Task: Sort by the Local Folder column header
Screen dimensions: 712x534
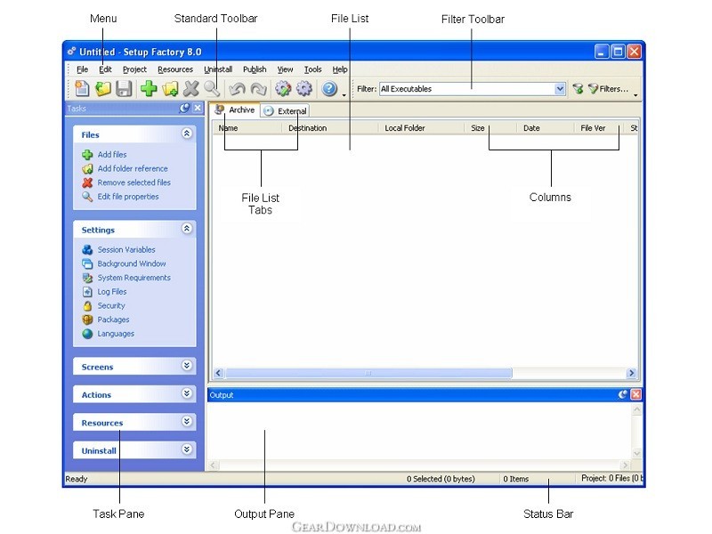Action: pyautogui.click(x=421, y=128)
